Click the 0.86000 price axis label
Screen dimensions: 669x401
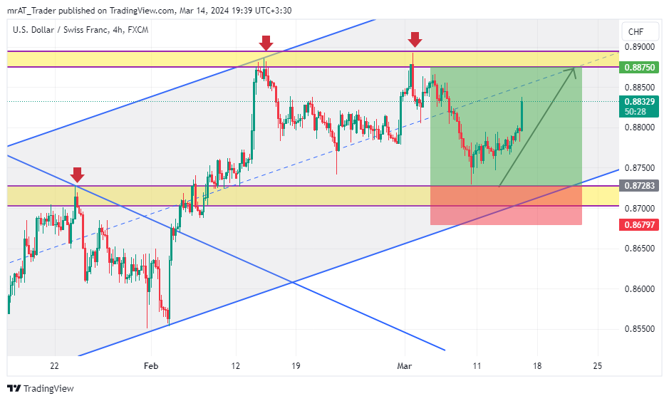[x=640, y=288]
